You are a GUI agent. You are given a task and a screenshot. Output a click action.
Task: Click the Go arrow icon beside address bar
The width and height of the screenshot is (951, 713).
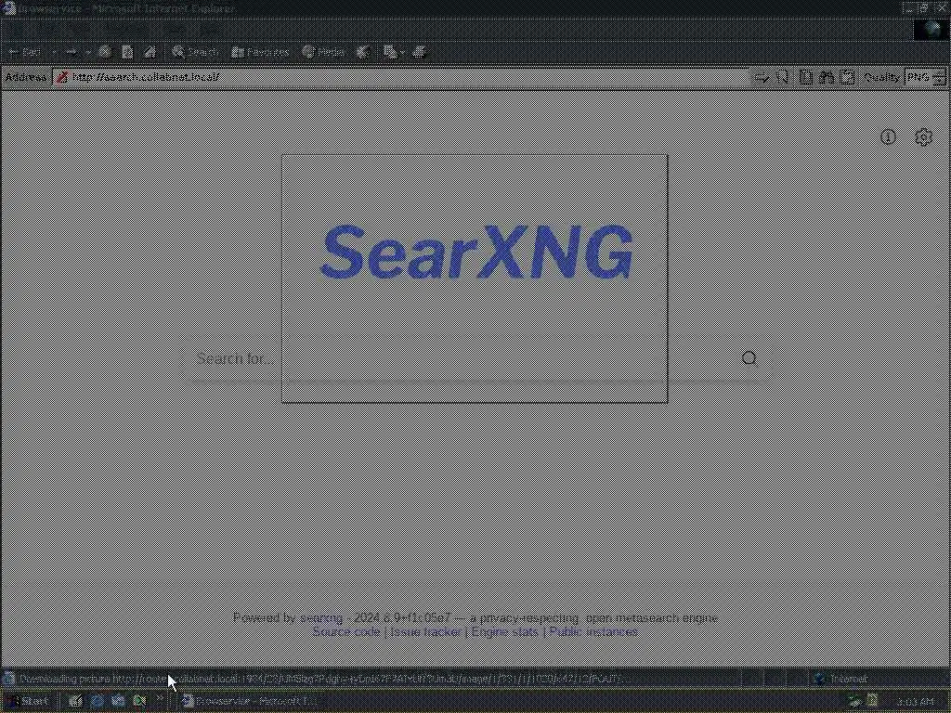pos(761,77)
